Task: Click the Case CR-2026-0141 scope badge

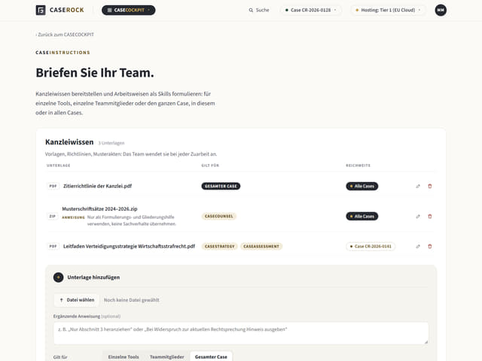Action: [x=371, y=246]
